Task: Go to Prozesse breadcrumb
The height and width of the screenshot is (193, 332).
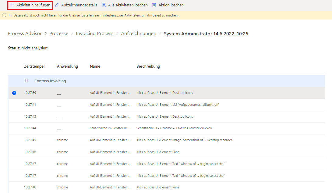Action: point(59,34)
